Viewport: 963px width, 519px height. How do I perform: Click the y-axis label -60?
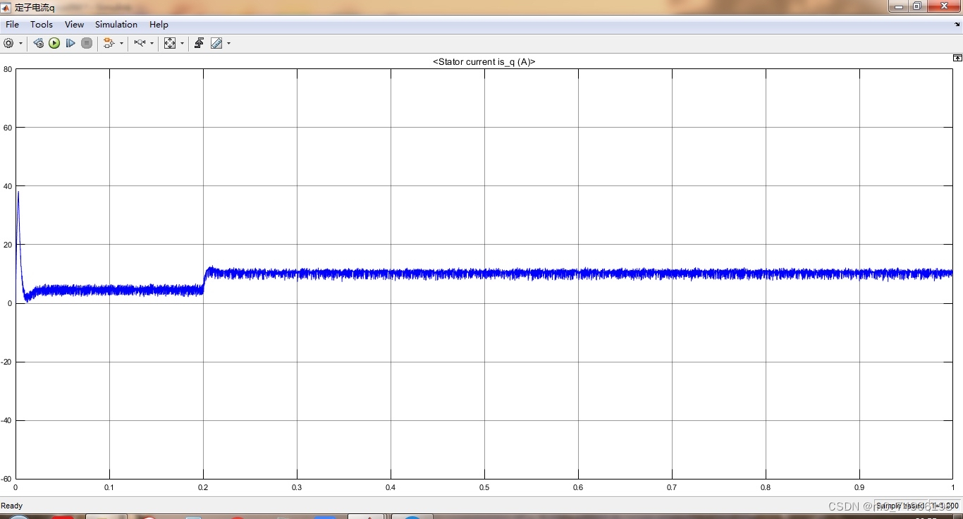coord(6,479)
